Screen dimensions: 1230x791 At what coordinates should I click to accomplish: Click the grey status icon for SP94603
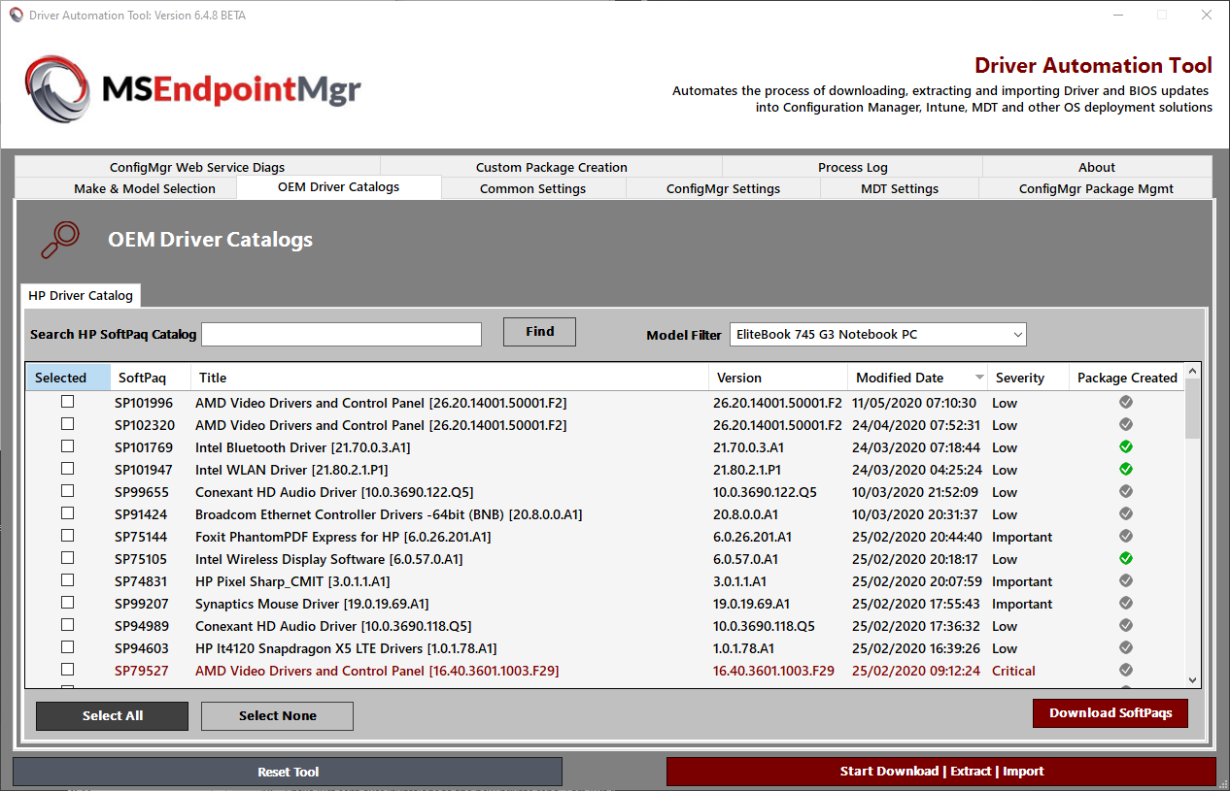pos(1126,647)
